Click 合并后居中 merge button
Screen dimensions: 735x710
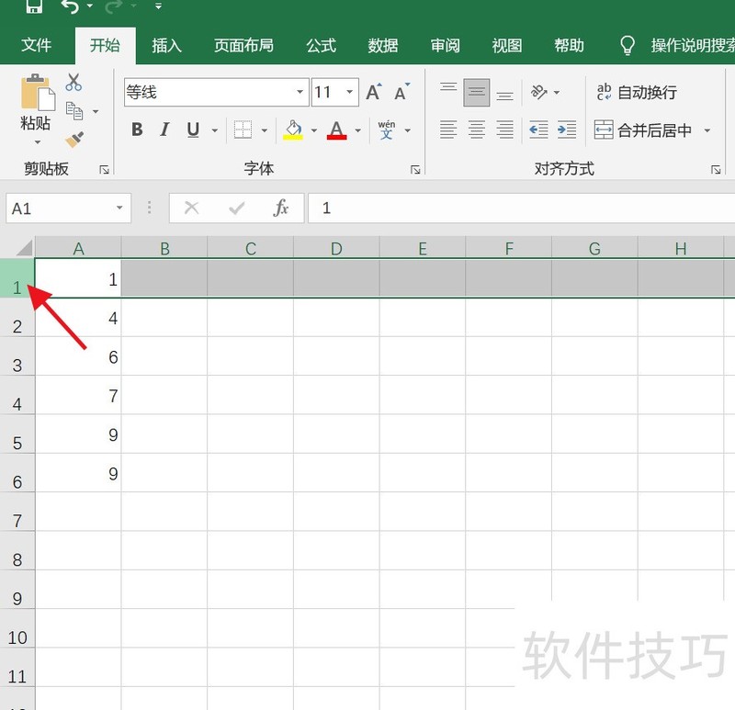643,130
